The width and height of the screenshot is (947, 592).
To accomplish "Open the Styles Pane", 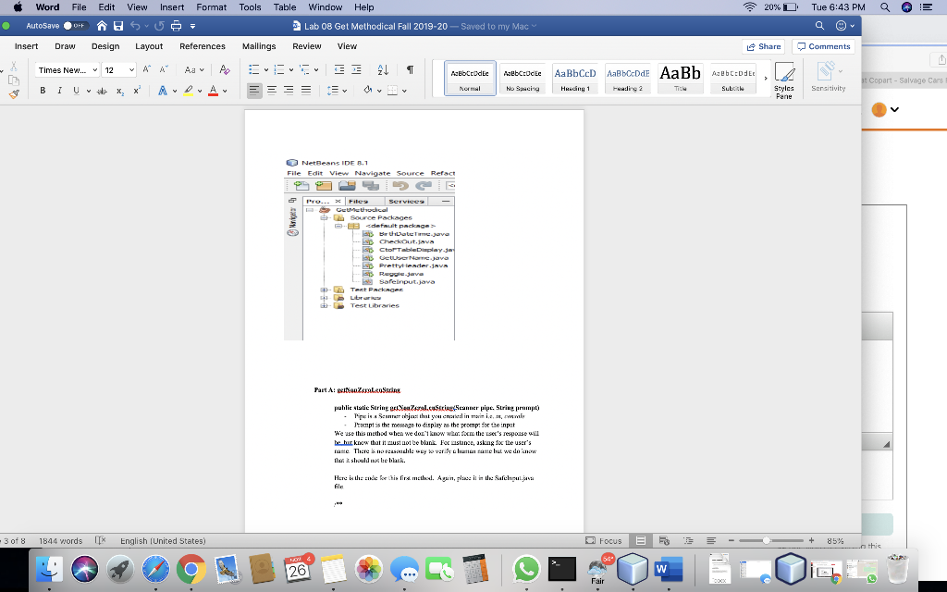I will click(x=784, y=80).
